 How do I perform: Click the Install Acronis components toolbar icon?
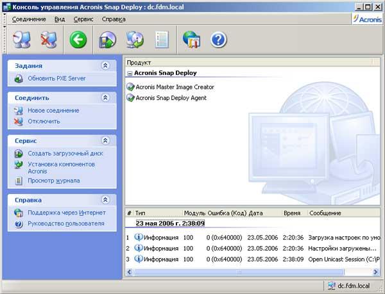135,40
